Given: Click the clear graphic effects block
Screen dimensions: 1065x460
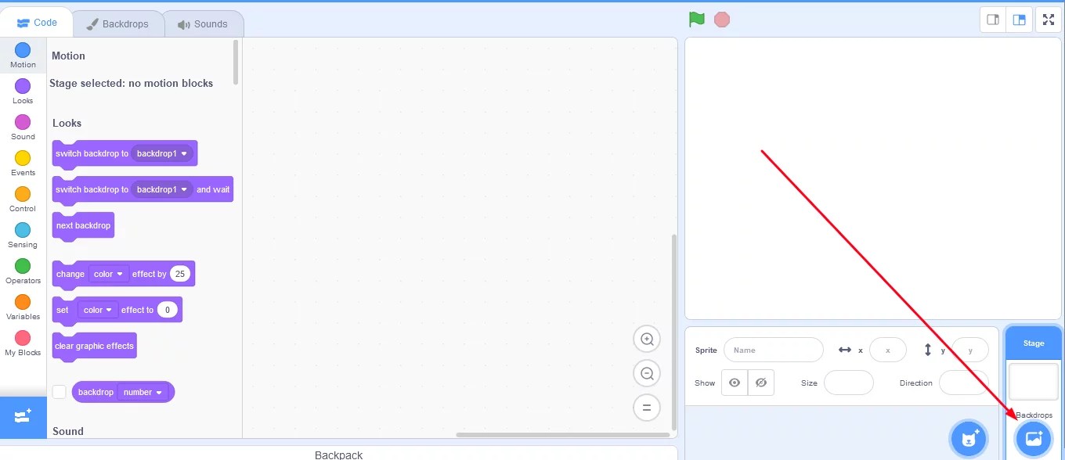Looking at the screenshot, I should (94, 347).
